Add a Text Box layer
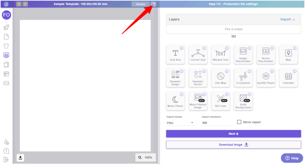This screenshot has height=165, width=305. coord(175,55)
